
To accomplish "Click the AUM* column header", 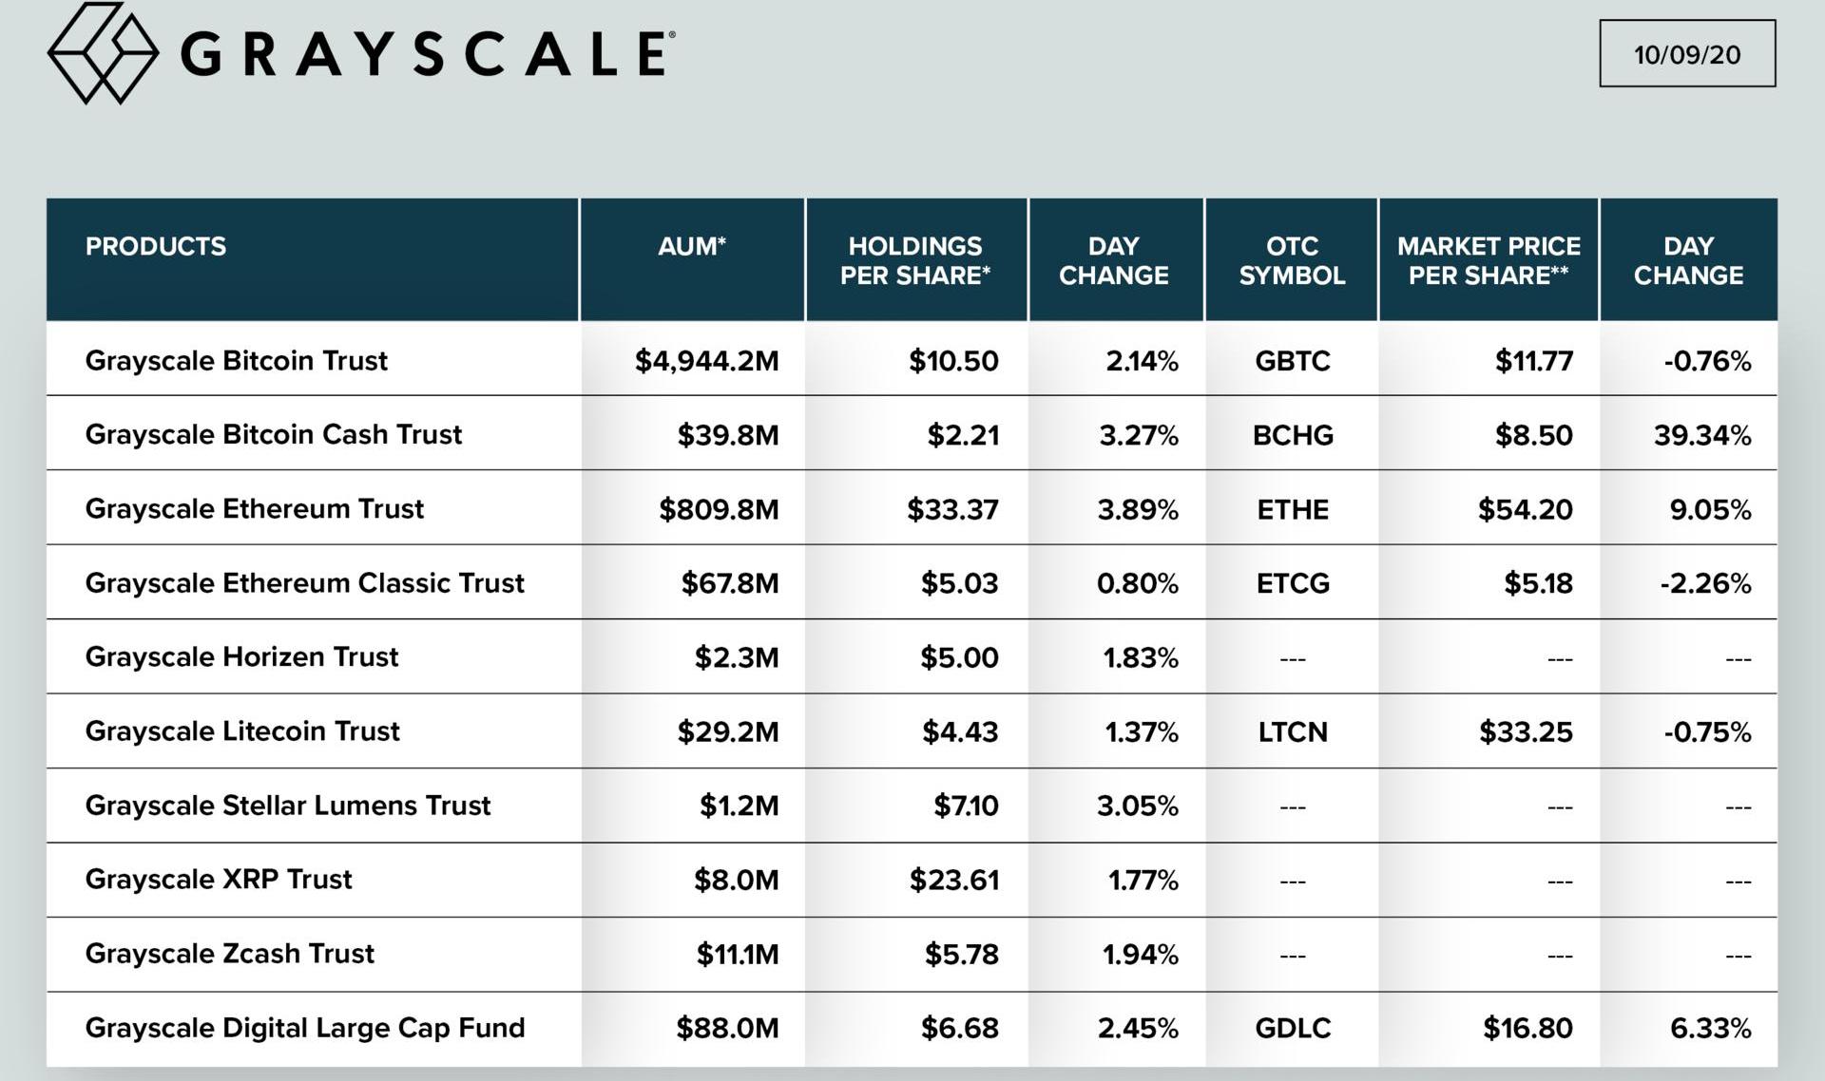I will (692, 247).
